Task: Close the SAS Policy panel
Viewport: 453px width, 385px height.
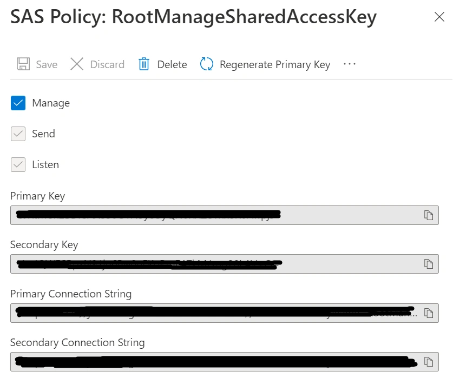Action: [x=439, y=17]
